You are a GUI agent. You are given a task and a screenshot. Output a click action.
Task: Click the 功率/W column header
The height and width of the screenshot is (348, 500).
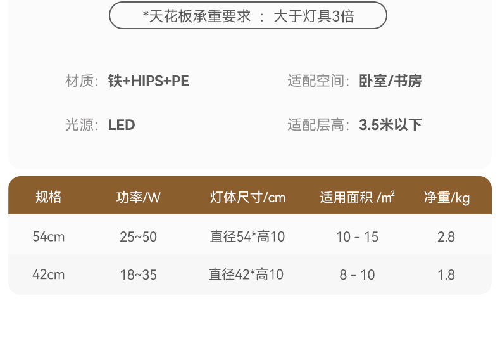[139, 197]
